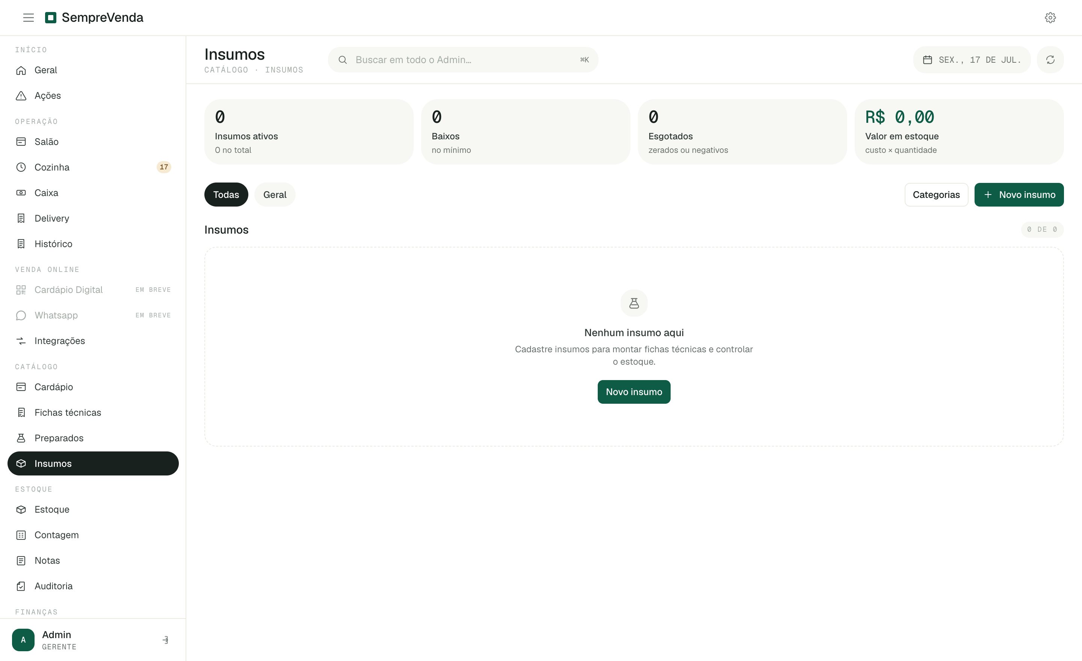Toggle the hamburger menu icon
The height and width of the screenshot is (661, 1082).
[x=29, y=18]
